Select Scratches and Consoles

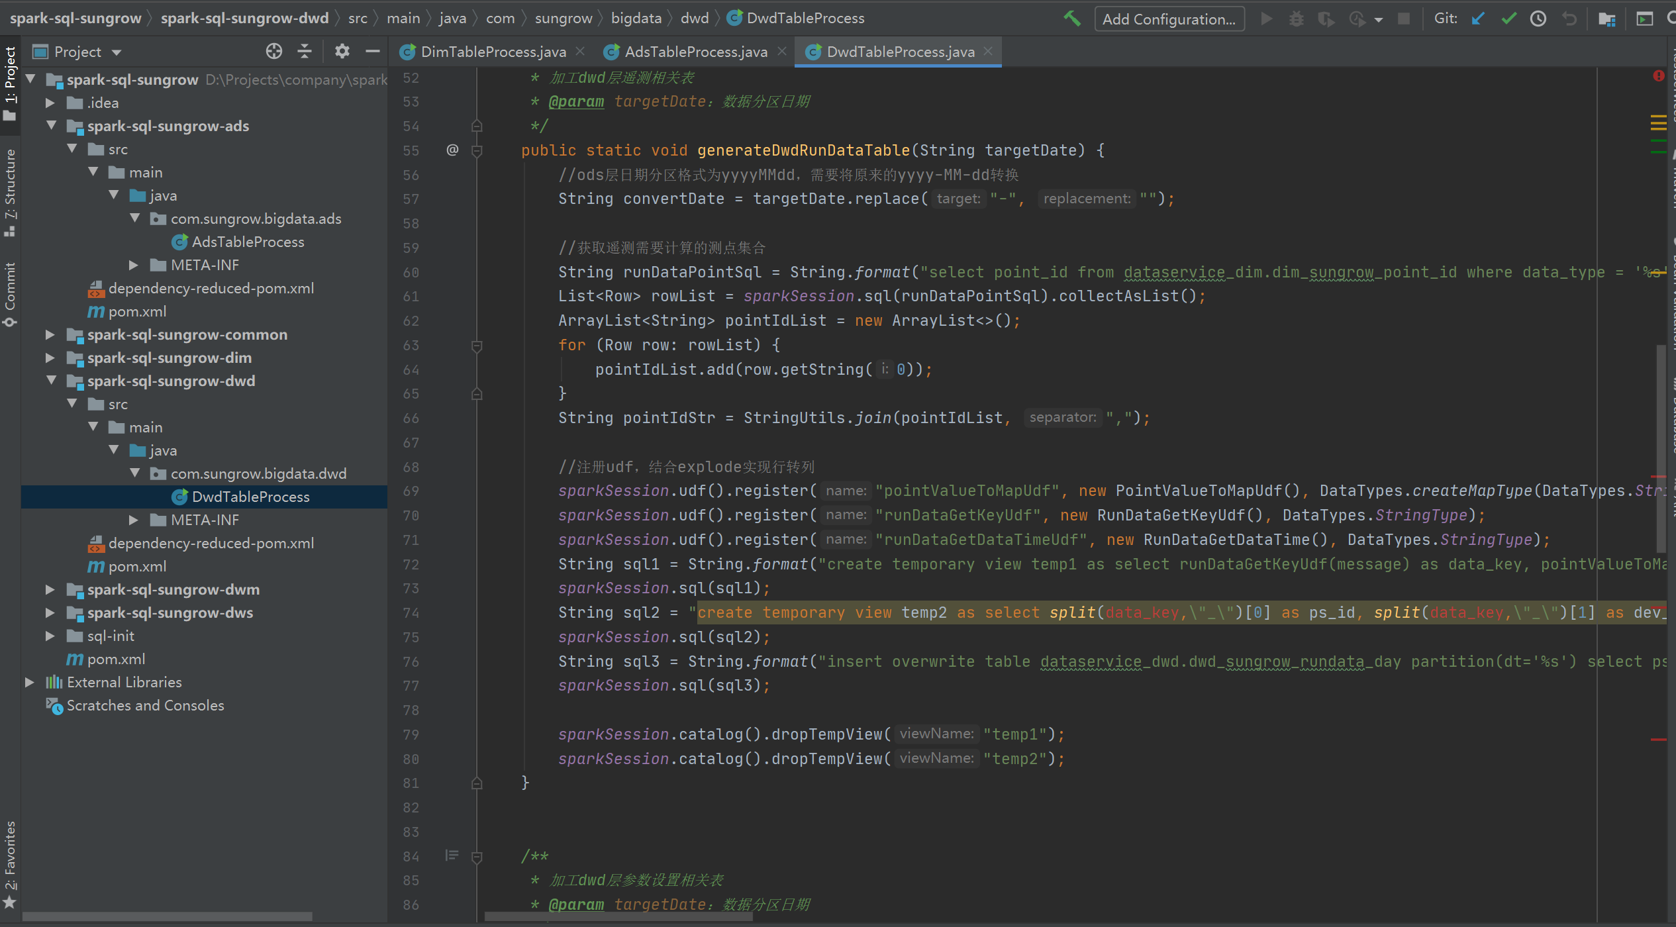(145, 705)
